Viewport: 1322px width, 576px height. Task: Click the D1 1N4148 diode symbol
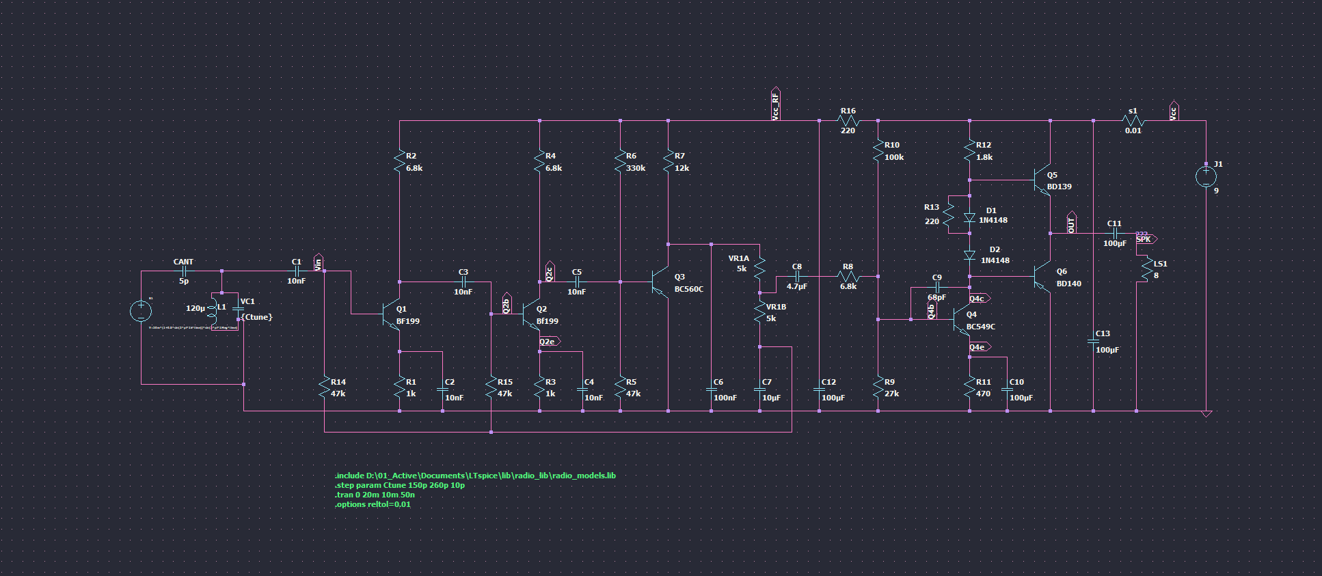click(x=969, y=217)
